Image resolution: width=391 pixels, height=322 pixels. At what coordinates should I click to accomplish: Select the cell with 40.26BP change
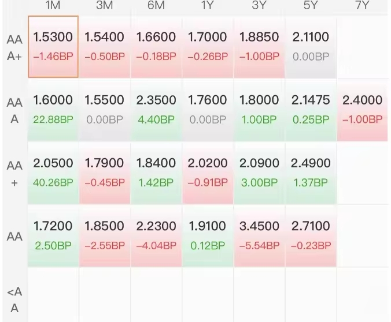(53, 172)
